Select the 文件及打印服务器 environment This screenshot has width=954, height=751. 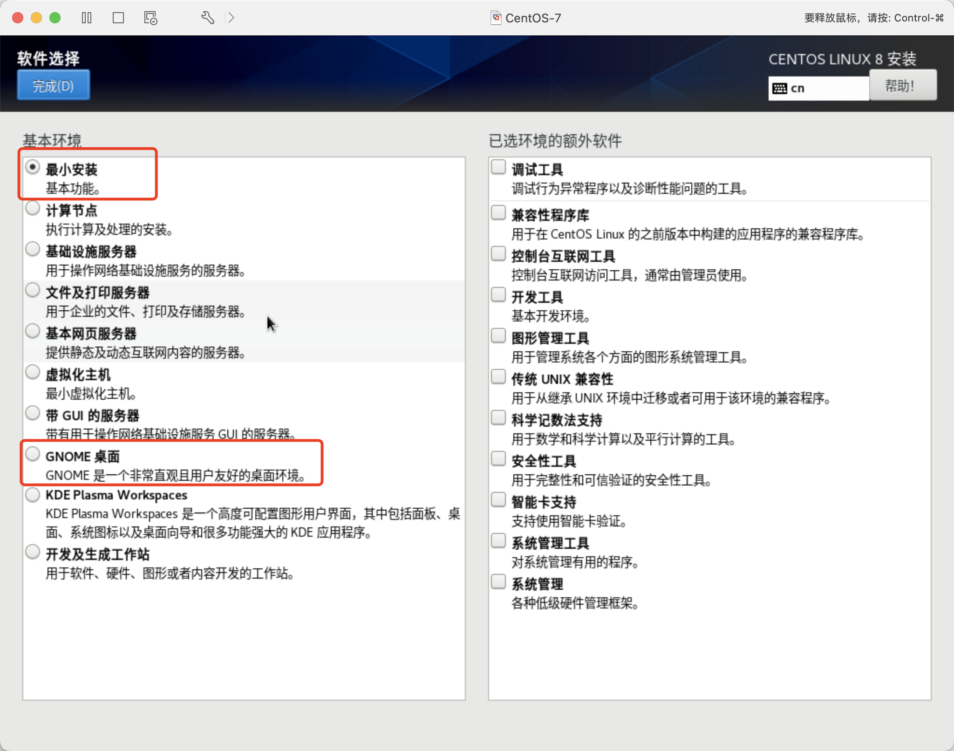tap(33, 290)
